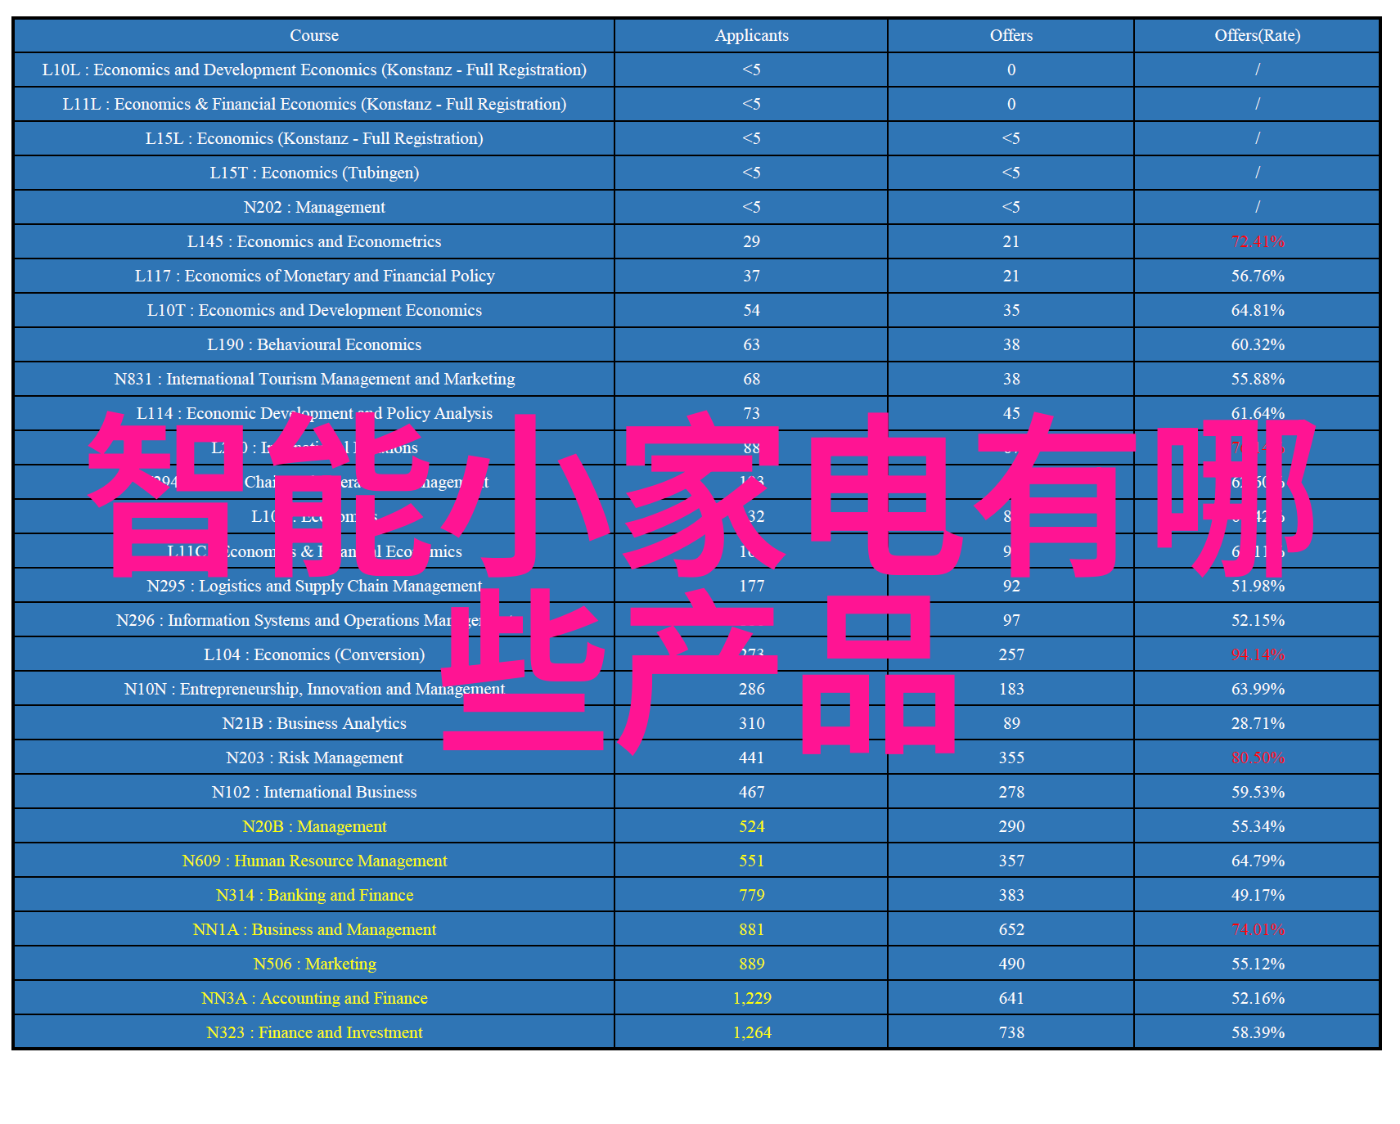The image size is (1400, 1124).
Task: Select 'N609 : Human Resource Management'
Action: [x=314, y=861]
